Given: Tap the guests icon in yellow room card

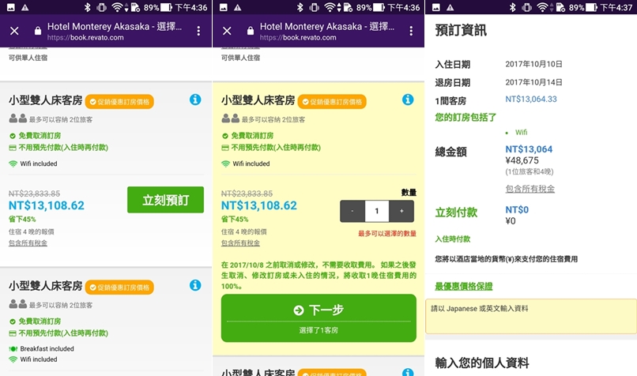Looking at the screenshot, I should click(230, 118).
